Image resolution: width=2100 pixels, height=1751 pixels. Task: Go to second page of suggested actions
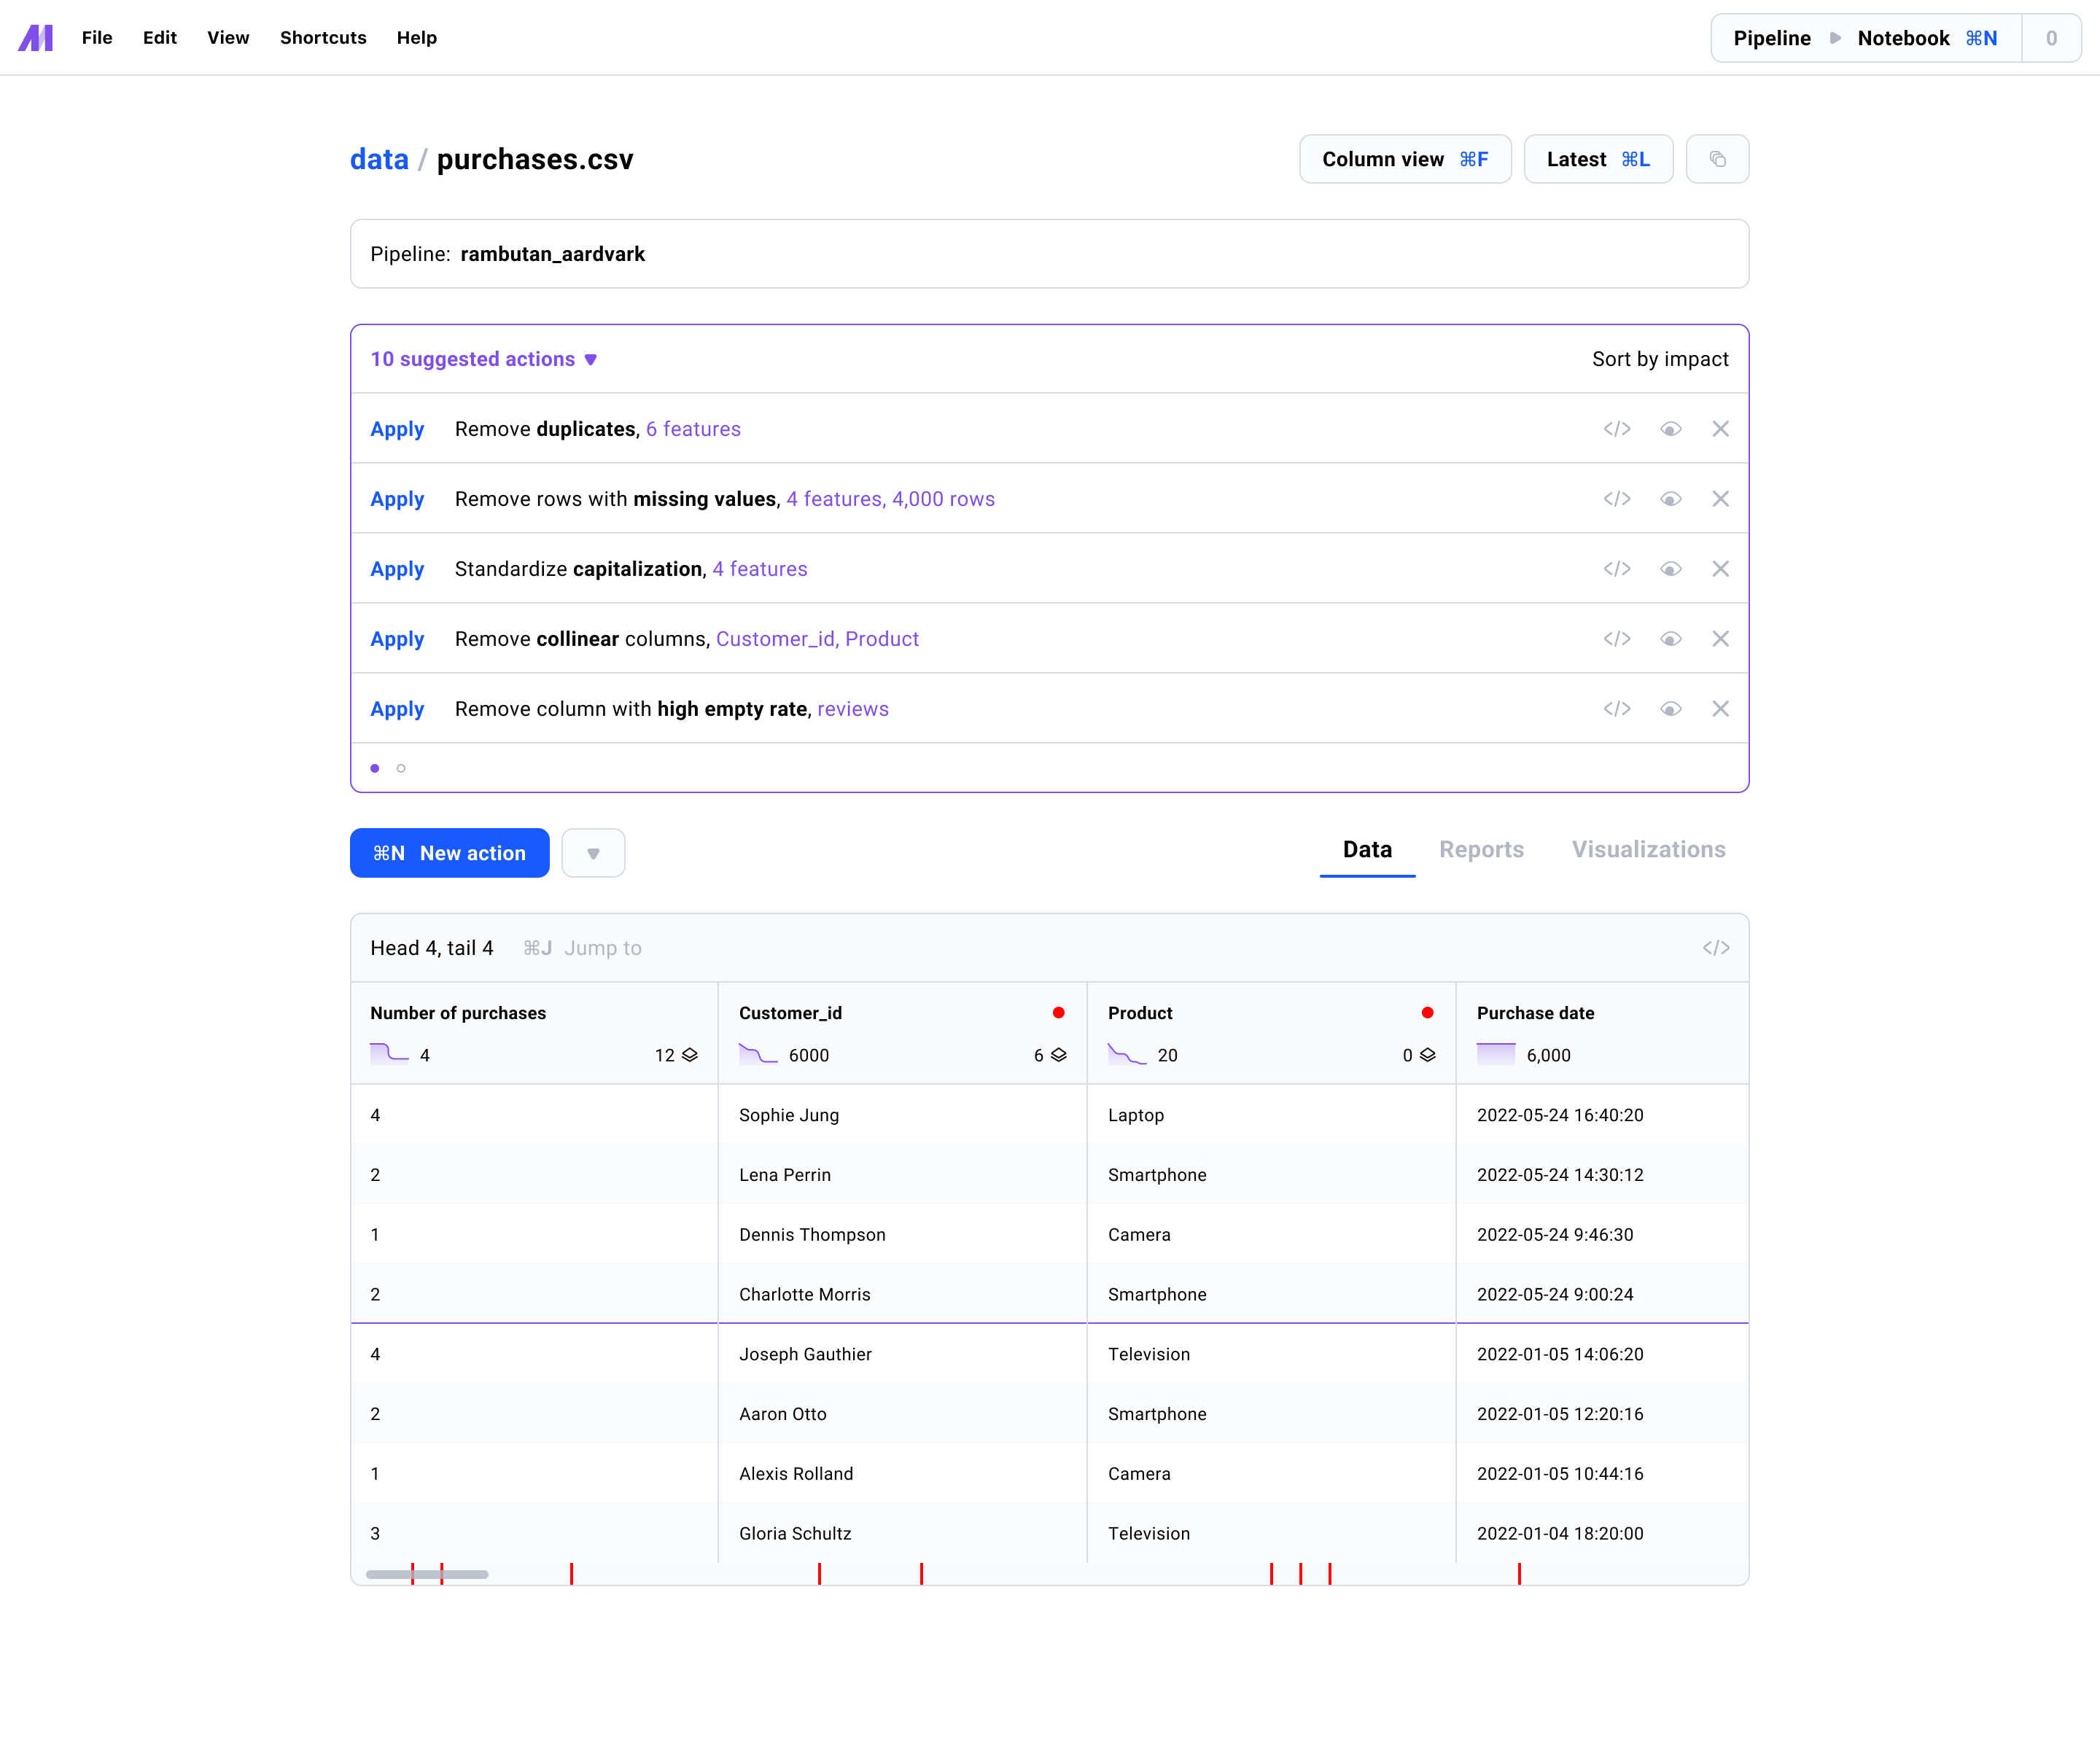pos(401,768)
